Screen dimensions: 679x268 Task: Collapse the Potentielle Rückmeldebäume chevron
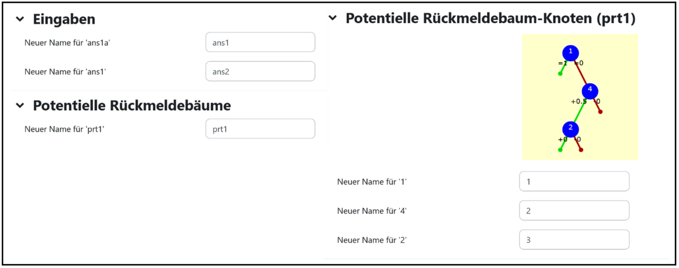pyautogui.click(x=20, y=106)
